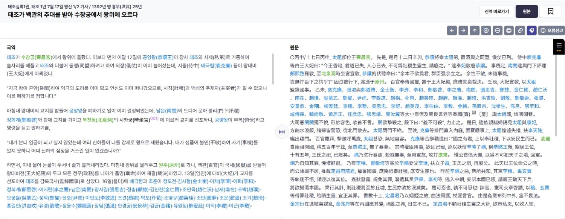
Task: Open 신역 바로가기
Action: 496,11
